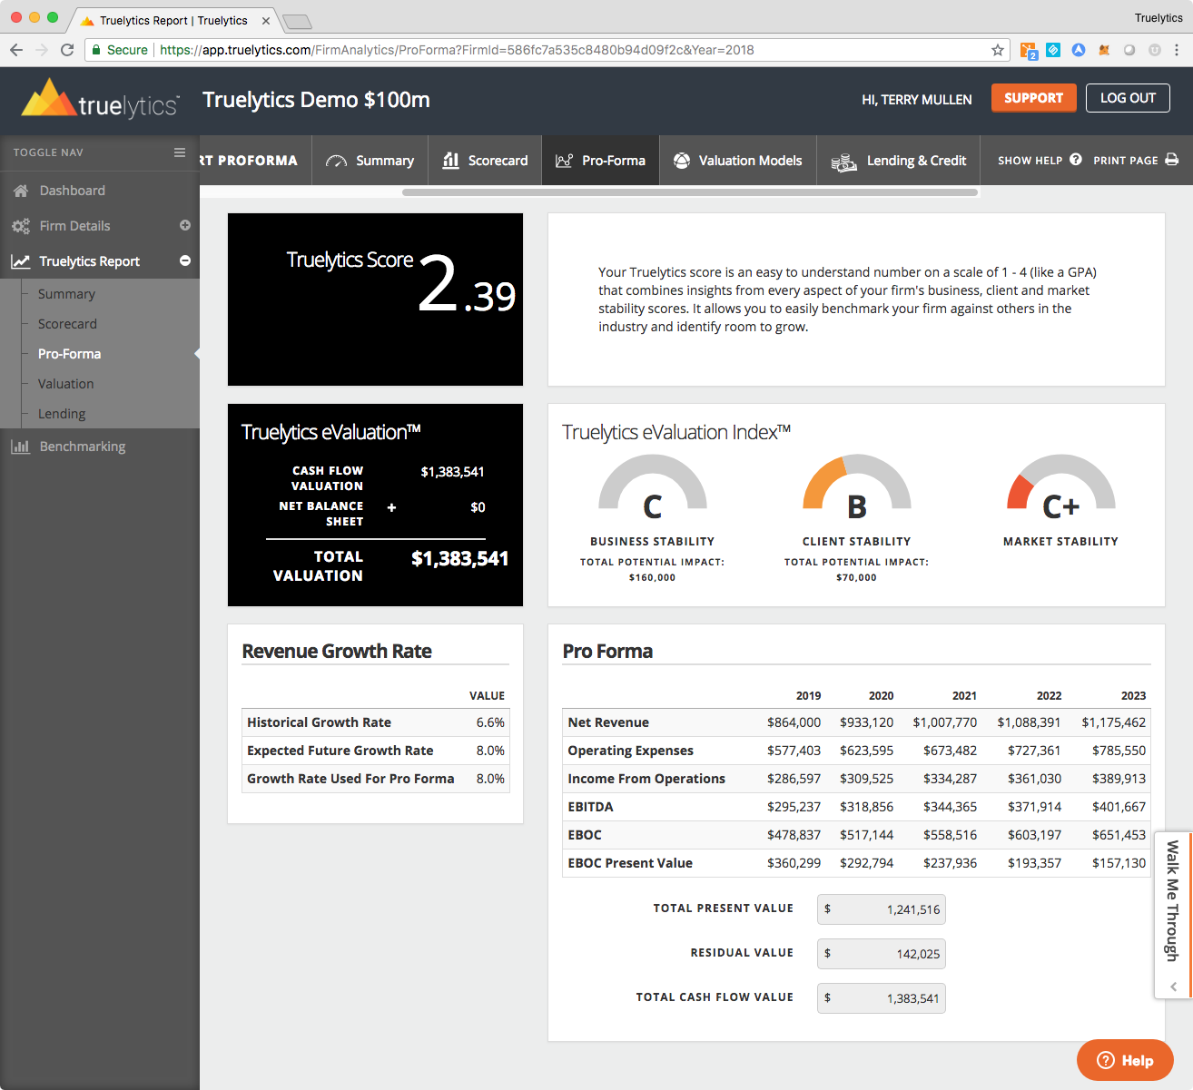
Task: Open the Walk Me Through side panel
Action: [x=1173, y=915]
